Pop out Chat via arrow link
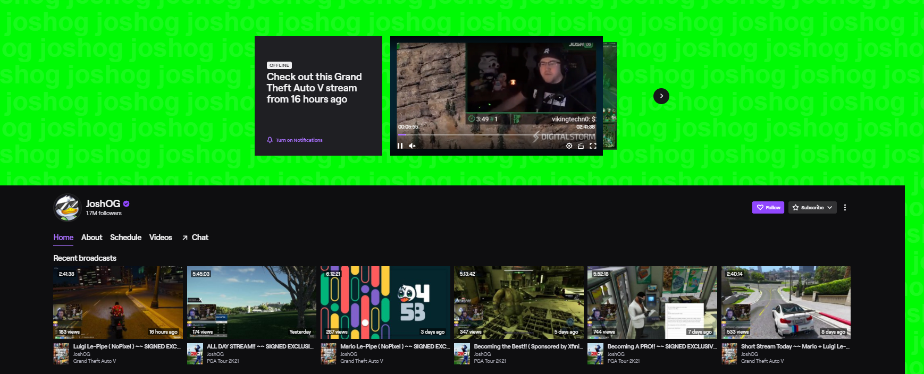 (x=195, y=237)
